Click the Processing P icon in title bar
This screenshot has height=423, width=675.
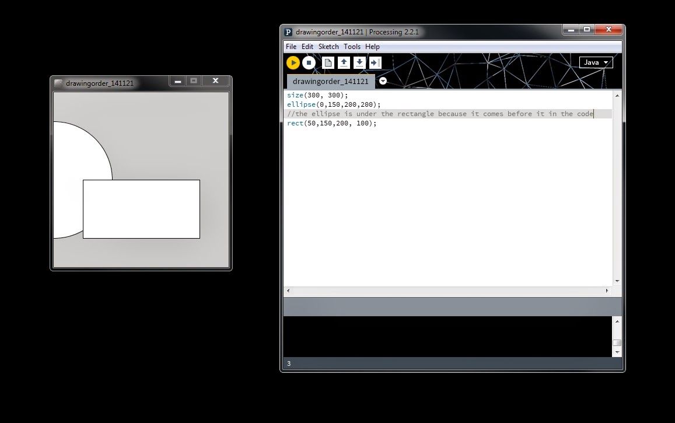pyautogui.click(x=288, y=32)
